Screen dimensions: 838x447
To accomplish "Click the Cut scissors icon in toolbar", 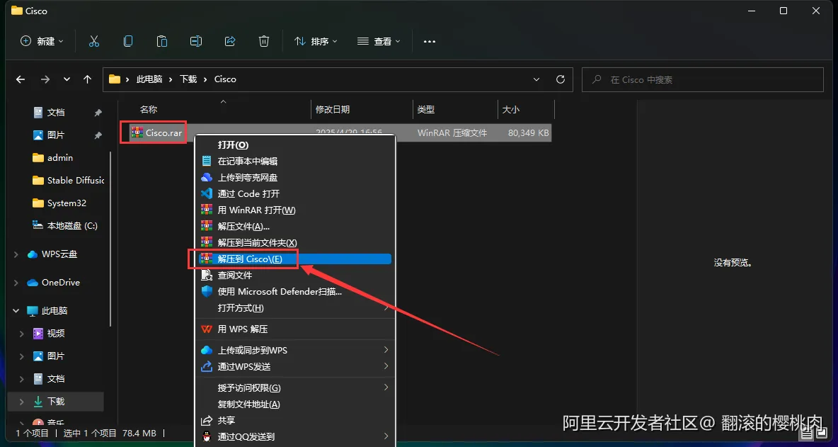I will pyautogui.click(x=94, y=41).
